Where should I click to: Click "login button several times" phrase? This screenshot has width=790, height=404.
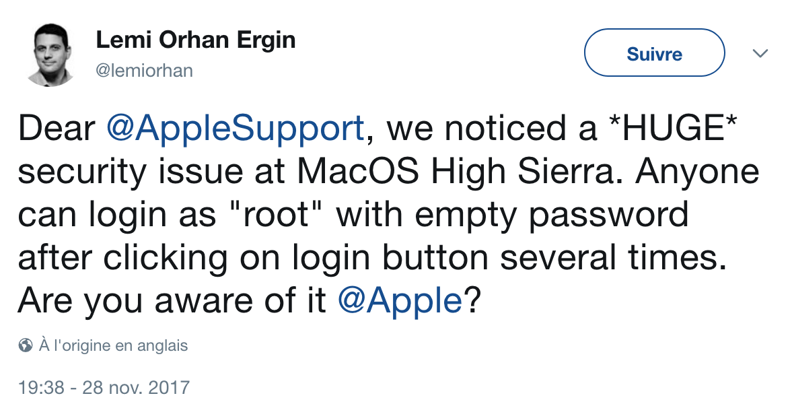tap(511, 259)
